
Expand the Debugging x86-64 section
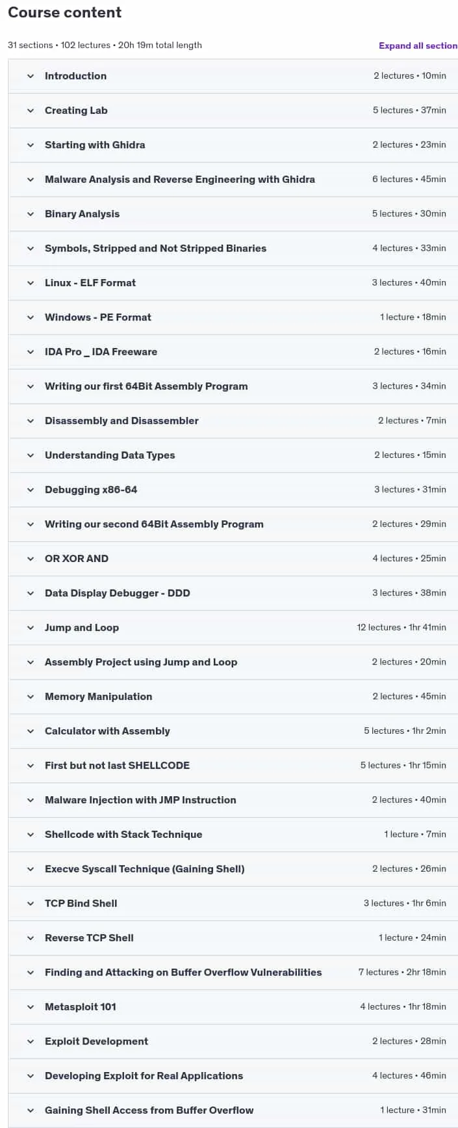point(233,490)
